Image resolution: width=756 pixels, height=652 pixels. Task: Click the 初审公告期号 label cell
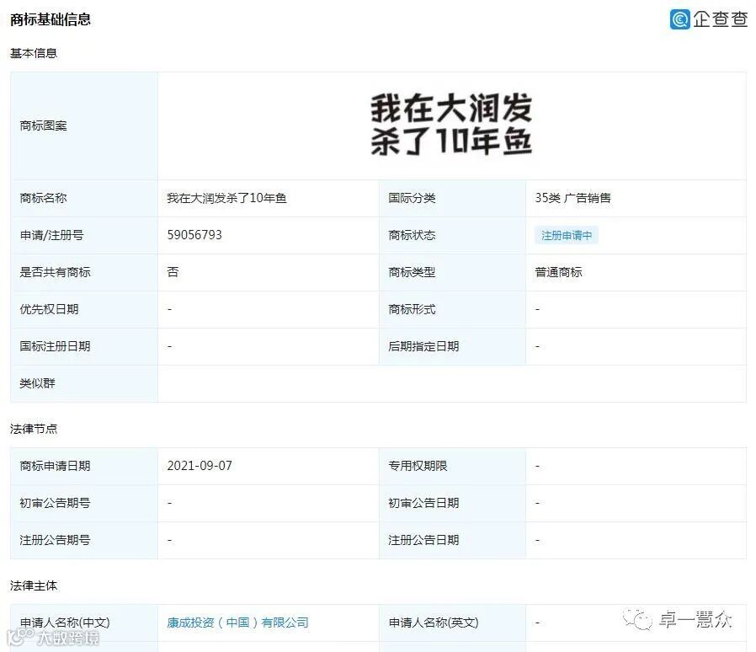pos(84,504)
